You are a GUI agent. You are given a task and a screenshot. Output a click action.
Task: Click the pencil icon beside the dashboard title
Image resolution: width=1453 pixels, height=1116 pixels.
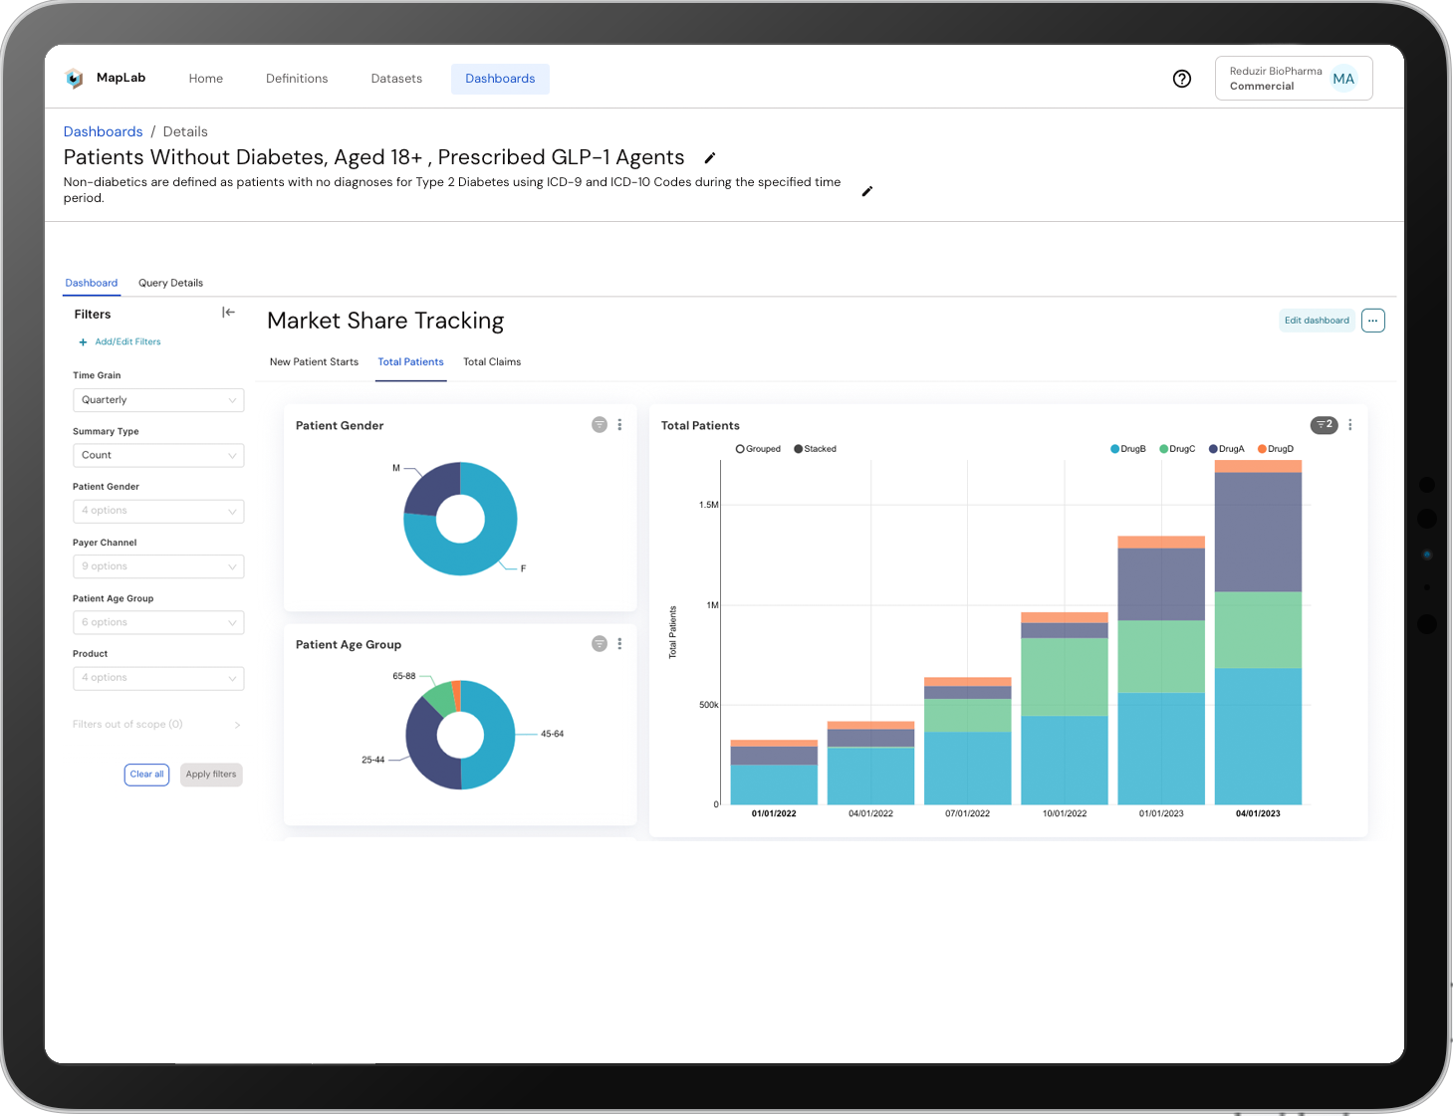[x=709, y=158]
